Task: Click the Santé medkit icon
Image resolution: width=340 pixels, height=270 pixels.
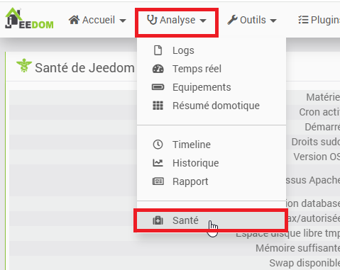Action: [158, 220]
